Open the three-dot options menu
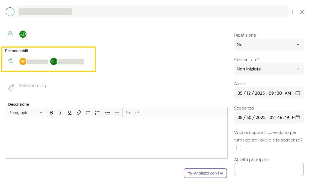This screenshot has width=310, height=180. (292, 11)
